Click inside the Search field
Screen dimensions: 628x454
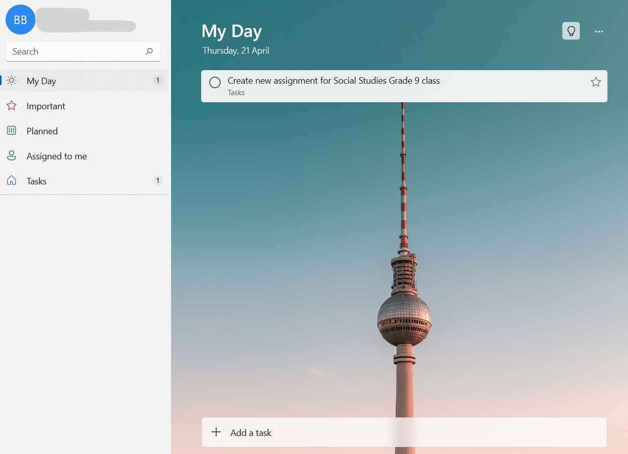coord(75,51)
